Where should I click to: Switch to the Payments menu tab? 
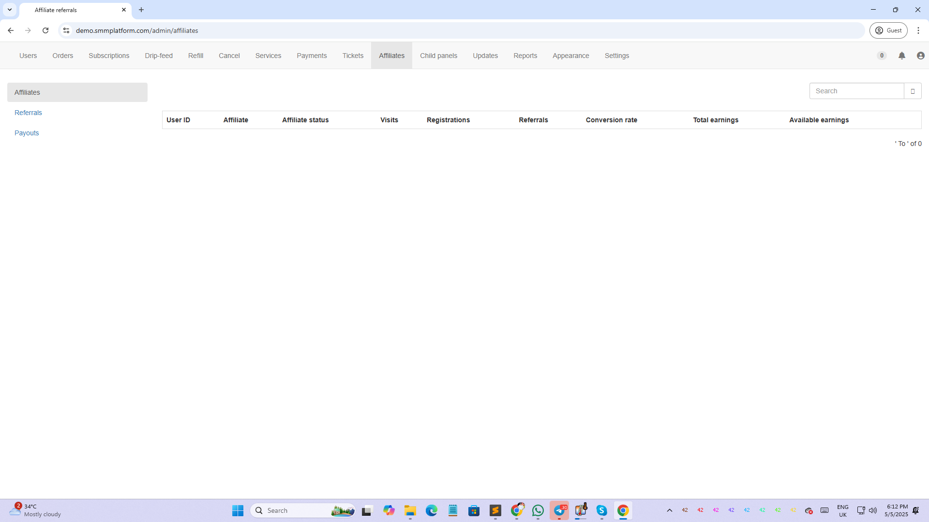(x=312, y=56)
